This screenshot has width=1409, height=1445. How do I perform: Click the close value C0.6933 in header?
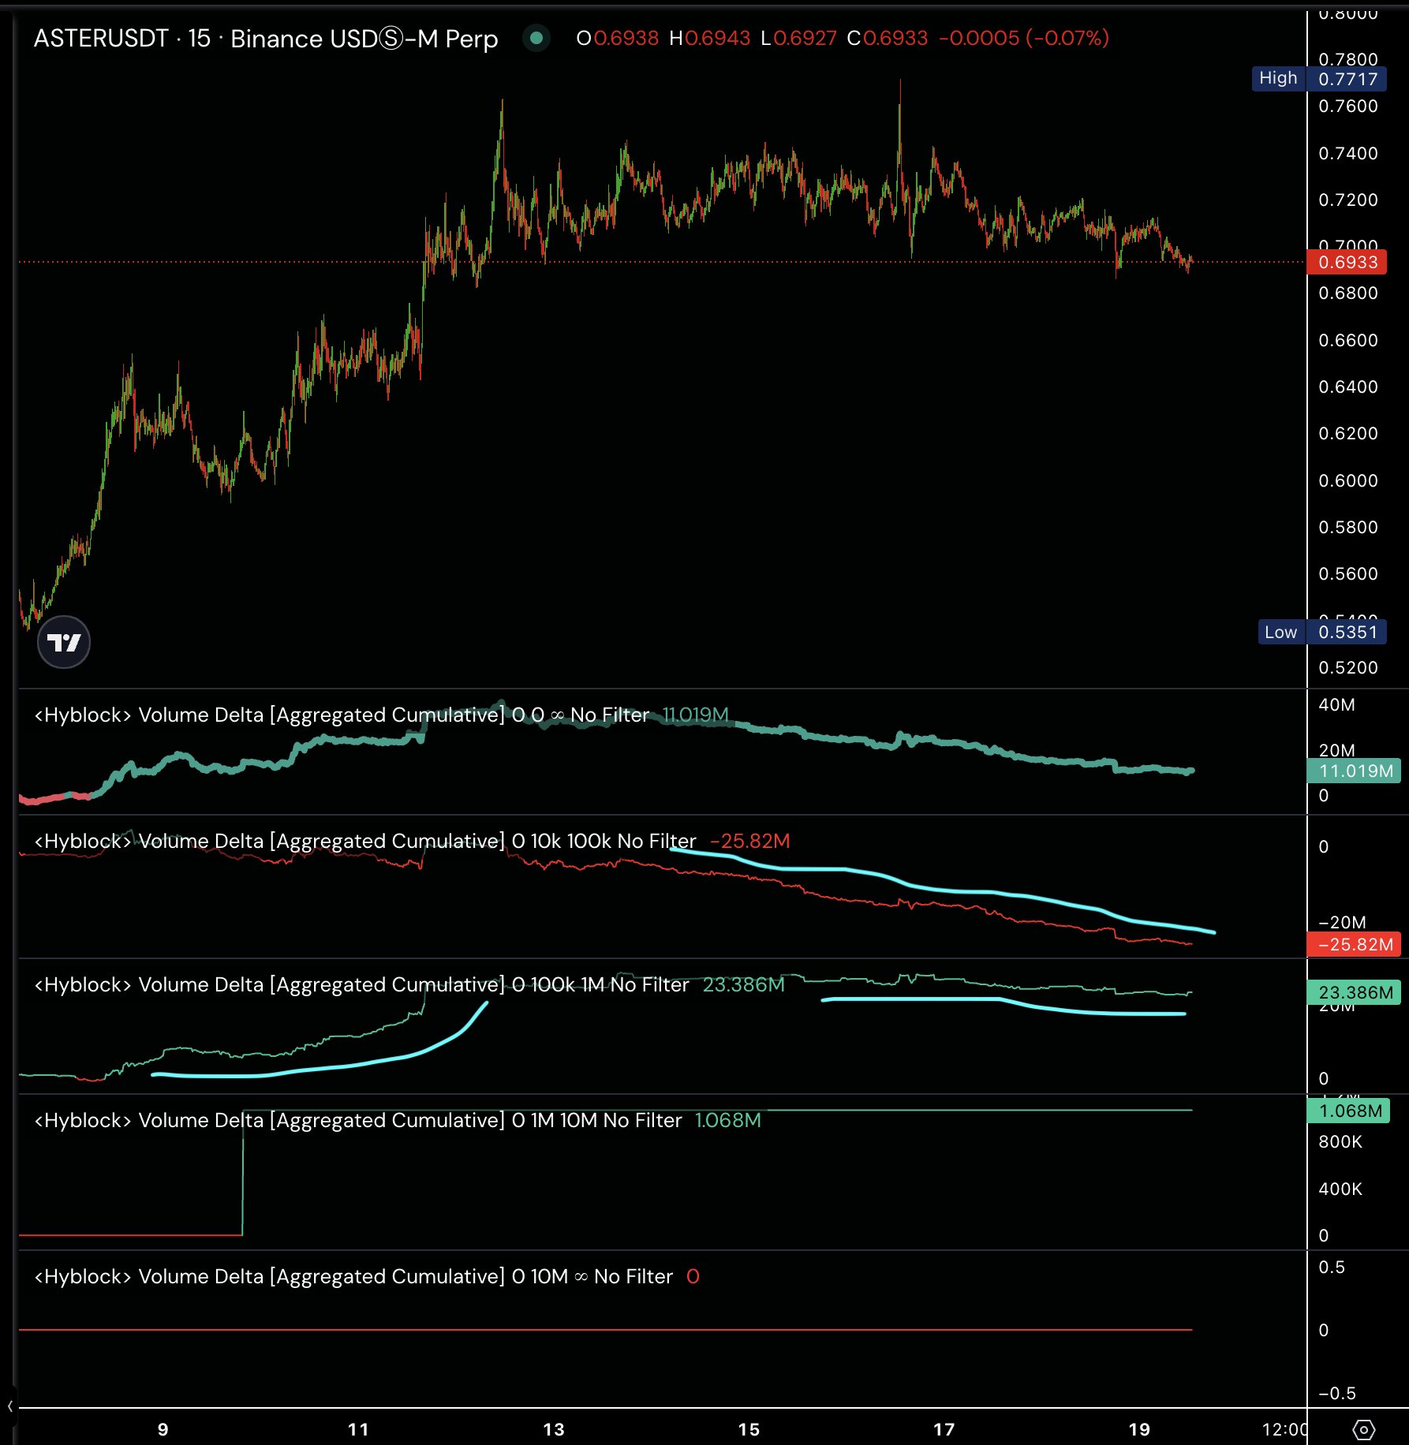[x=887, y=38]
